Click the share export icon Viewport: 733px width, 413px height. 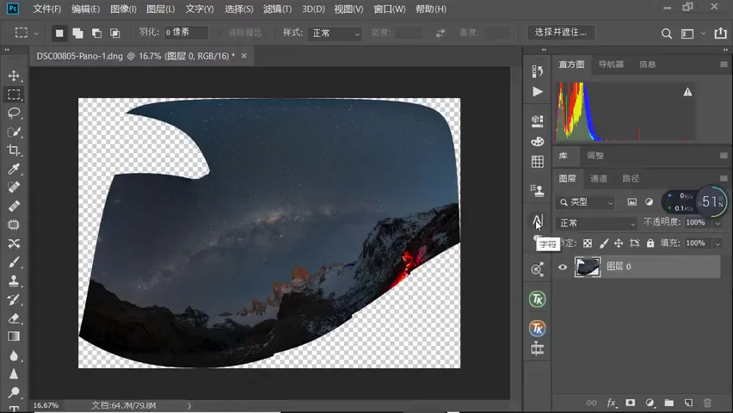pyautogui.click(x=720, y=33)
